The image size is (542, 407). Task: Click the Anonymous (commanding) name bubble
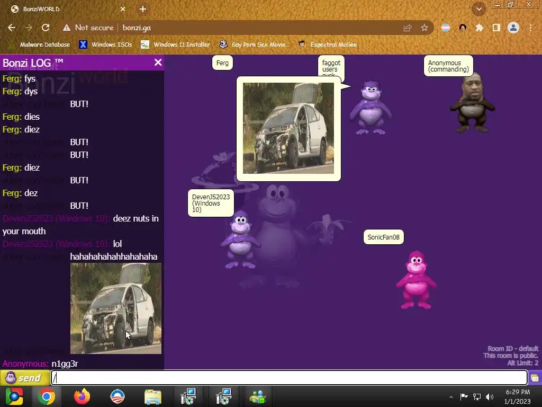[x=448, y=66]
